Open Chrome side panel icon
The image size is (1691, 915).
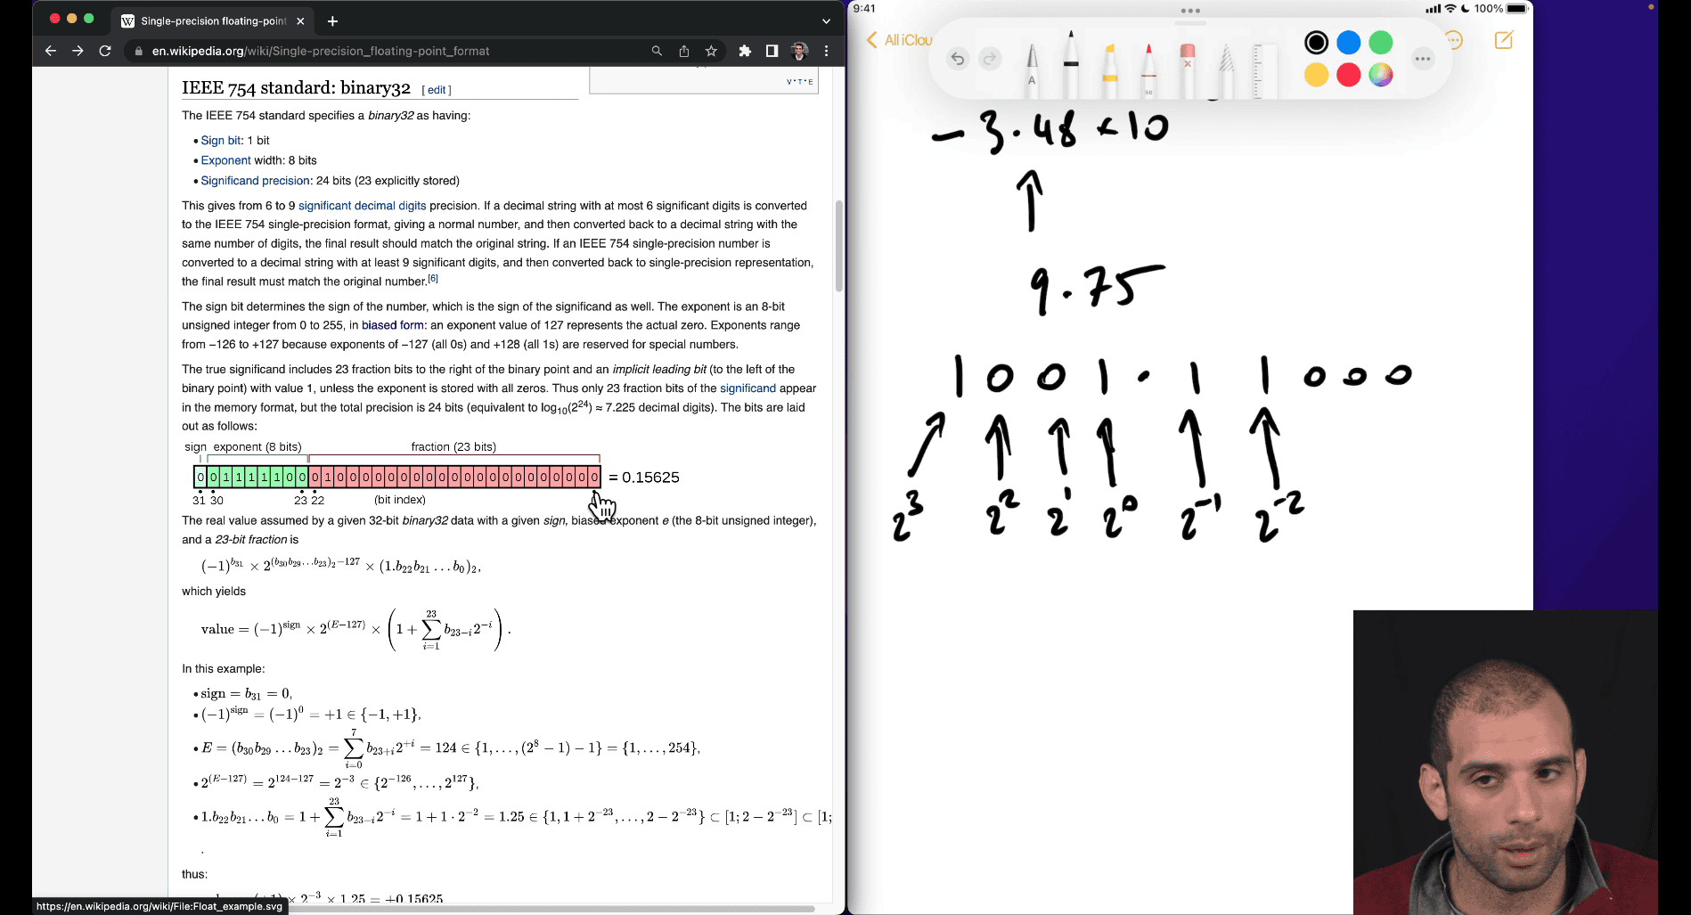772,51
